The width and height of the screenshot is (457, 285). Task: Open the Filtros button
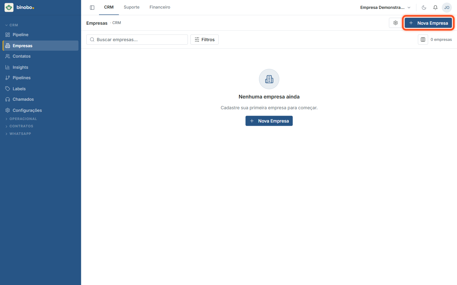tap(205, 40)
